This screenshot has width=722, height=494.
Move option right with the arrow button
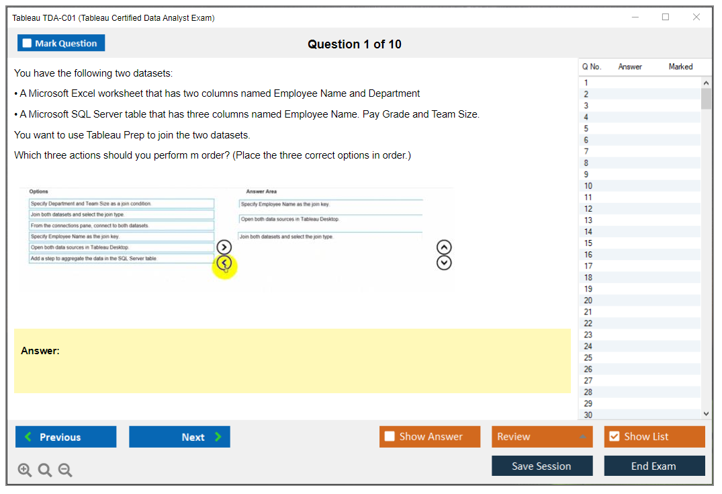[x=224, y=247]
